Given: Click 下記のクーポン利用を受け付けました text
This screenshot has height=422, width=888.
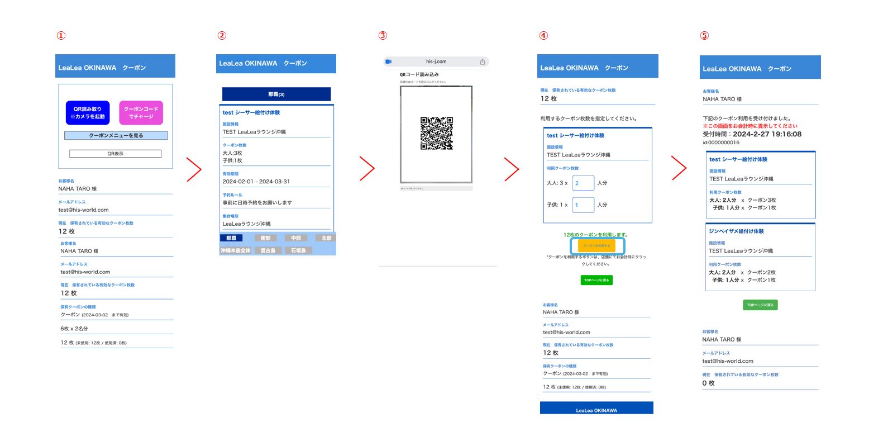Looking at the screenshot, I should (747, 118).
